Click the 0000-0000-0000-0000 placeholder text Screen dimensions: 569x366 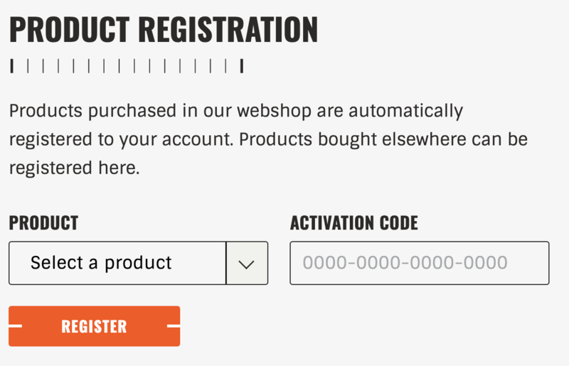(x=405, y=263)
